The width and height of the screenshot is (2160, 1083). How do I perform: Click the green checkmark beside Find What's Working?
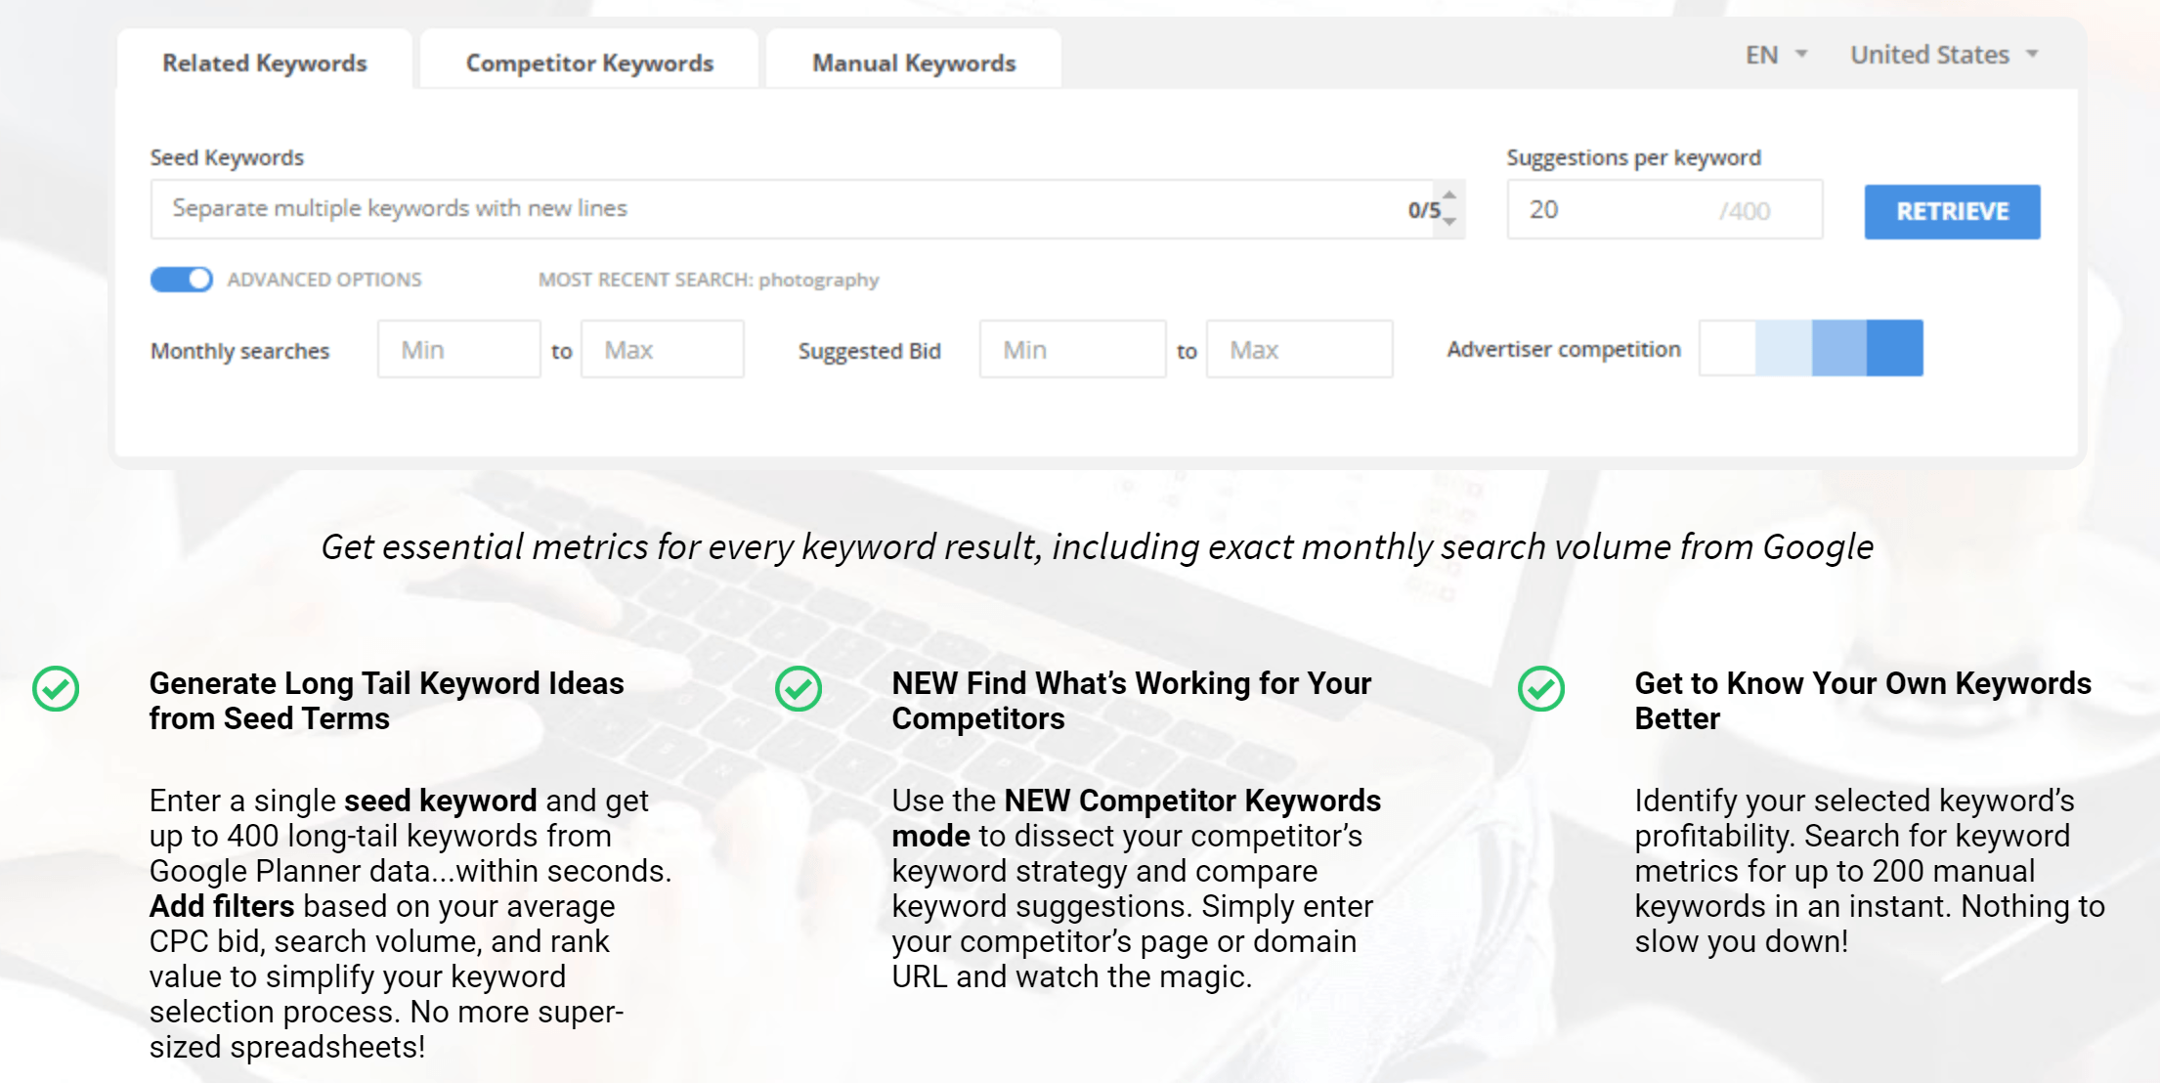pos(799,689)
